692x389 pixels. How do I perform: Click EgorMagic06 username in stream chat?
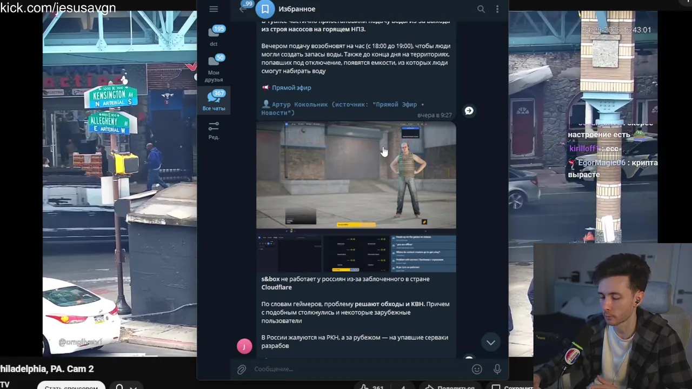click(x=602, y=163)
